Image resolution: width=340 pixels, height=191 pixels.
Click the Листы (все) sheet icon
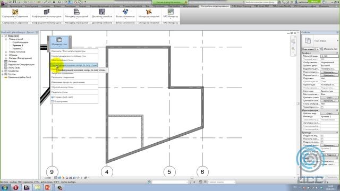coord(6,67)
